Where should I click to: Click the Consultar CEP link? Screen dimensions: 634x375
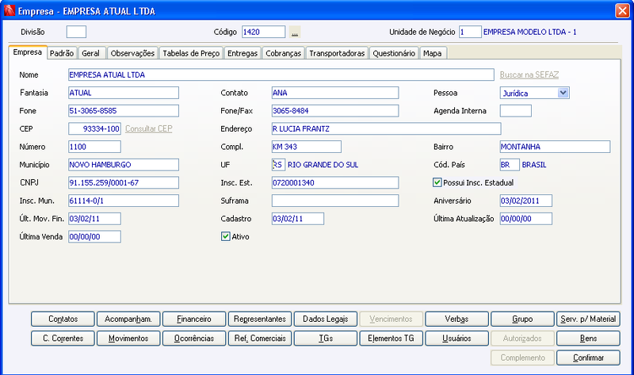pyautogui.click(x=149, y=128)
